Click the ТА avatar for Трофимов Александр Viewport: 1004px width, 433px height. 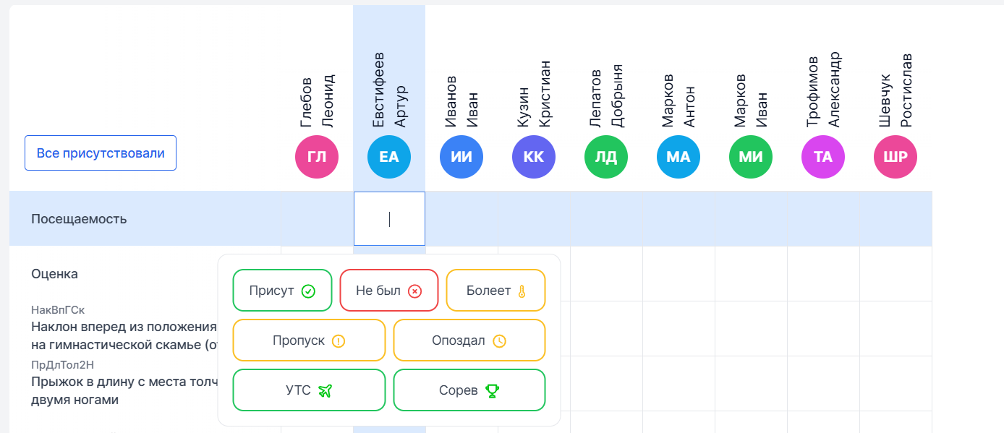click(823, 157)
